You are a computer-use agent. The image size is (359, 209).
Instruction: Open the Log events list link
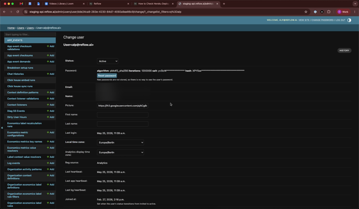point(13,163)
